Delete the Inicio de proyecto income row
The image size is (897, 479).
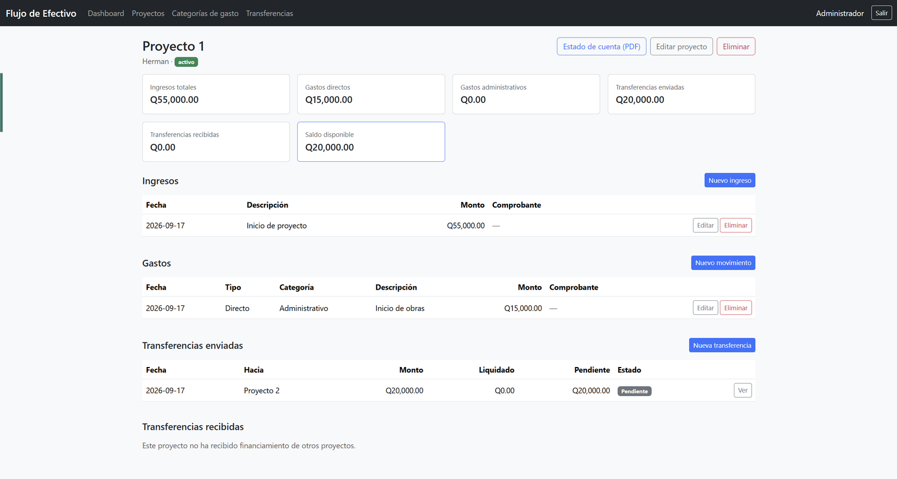[x=736, y=225]
